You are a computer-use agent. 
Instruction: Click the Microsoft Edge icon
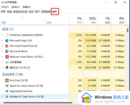(7, 41)
